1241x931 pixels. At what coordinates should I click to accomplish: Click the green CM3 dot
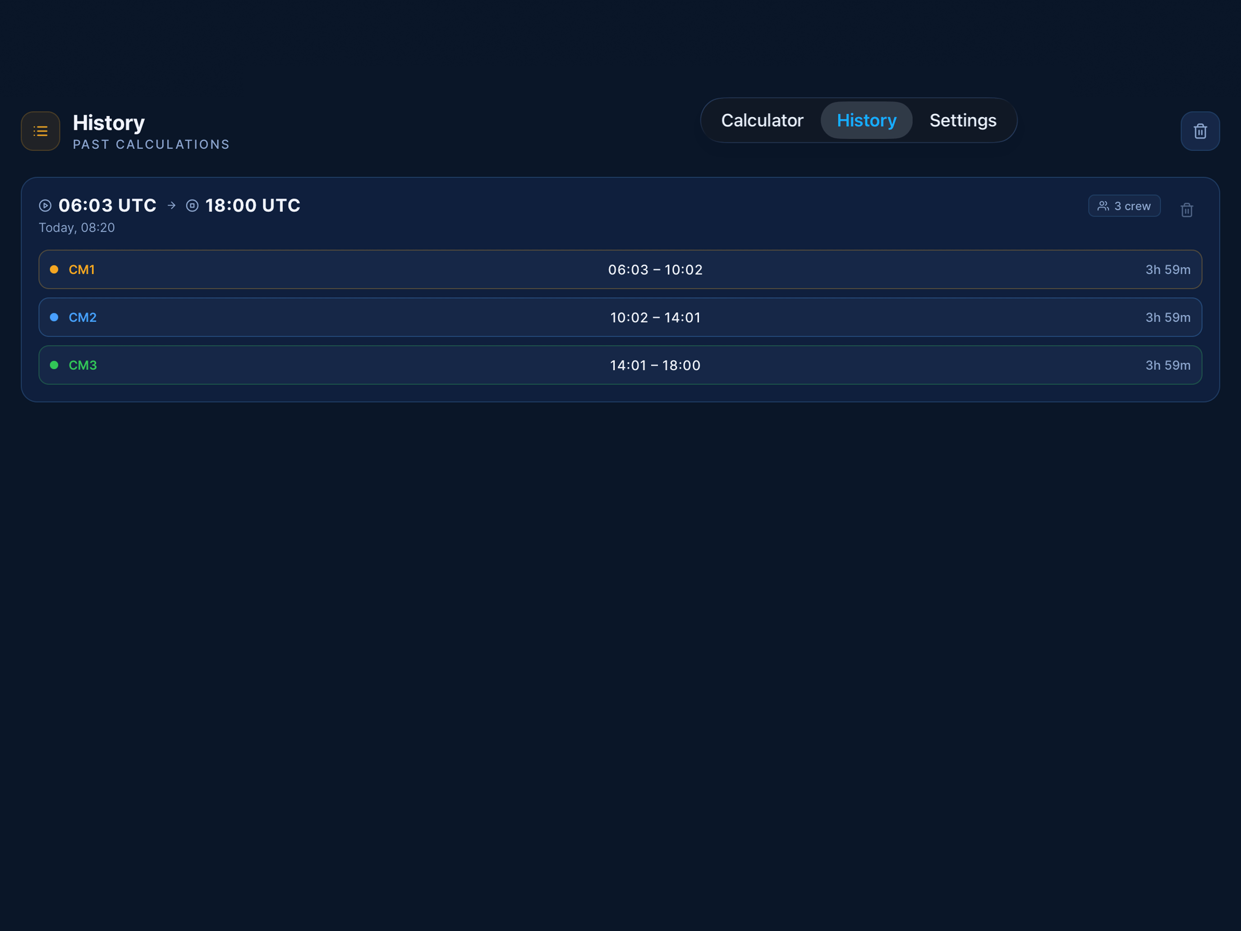pyautogui.click(x=54, y=365)
